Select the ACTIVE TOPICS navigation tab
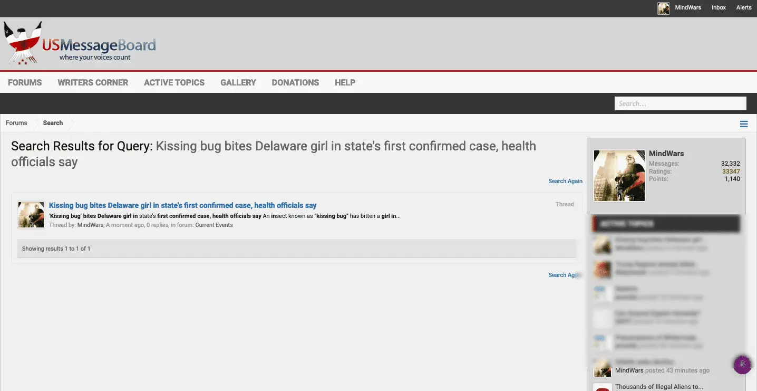Screen dimensions: 757x391 174,82
